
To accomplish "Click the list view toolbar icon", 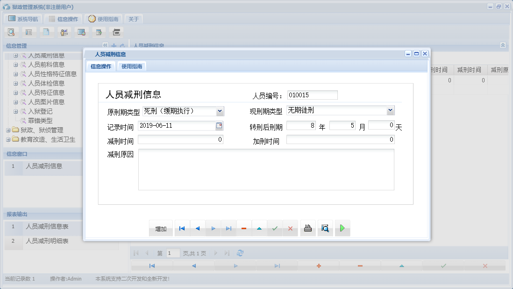I will click(28, 32).
